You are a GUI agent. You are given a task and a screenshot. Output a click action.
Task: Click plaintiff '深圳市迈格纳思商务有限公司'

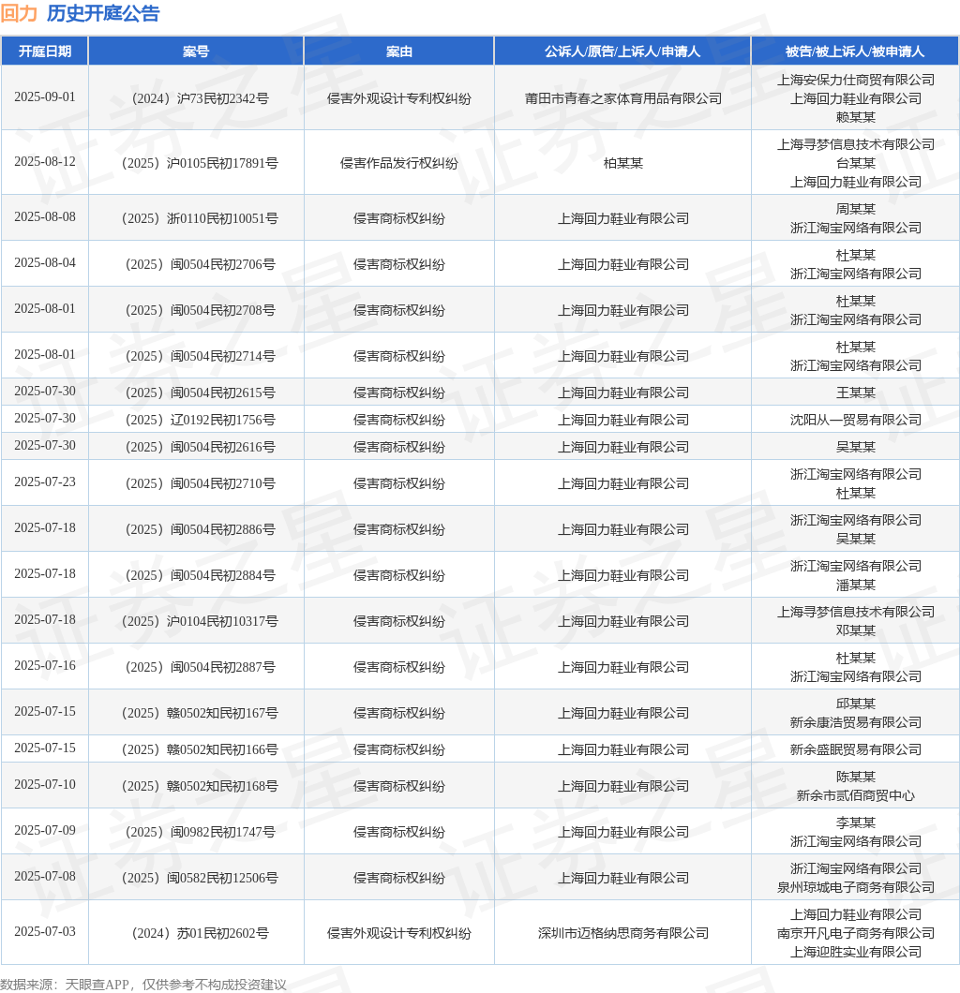[622, 933]
